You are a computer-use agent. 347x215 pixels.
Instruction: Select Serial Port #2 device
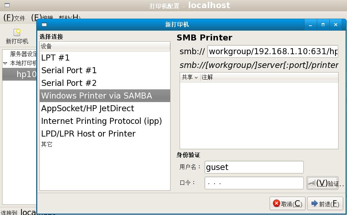click(x=69, y=83)
